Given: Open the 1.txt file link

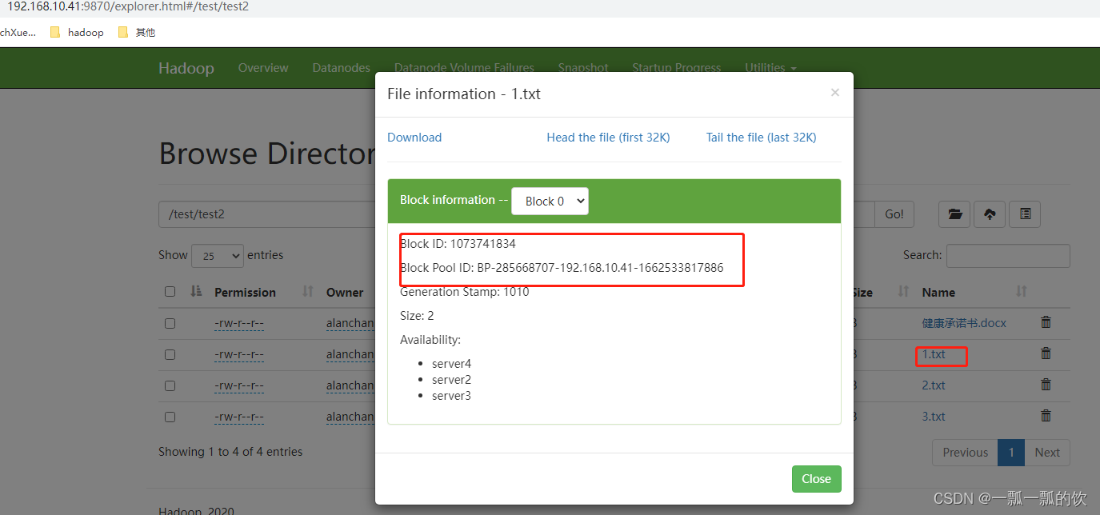Looking at the screenshot, I should (x=934, y=354).
